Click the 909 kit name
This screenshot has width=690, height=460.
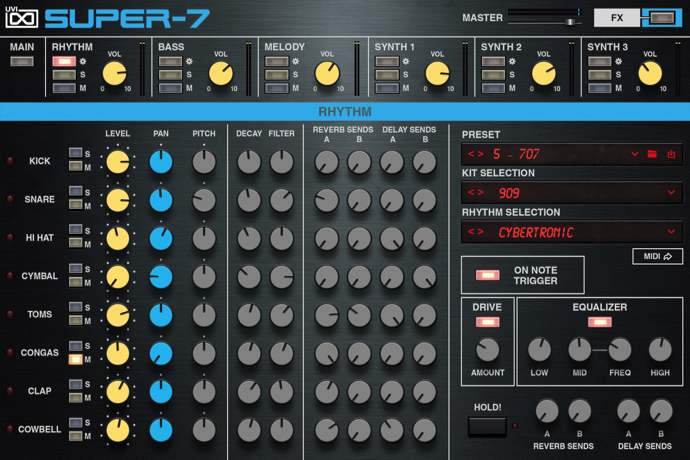[x=509, y=193]
